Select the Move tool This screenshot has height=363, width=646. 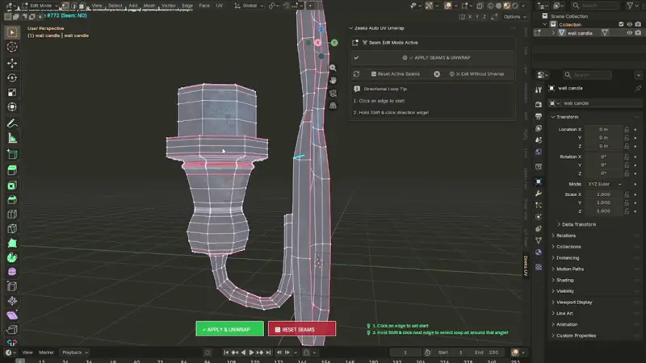12,63
